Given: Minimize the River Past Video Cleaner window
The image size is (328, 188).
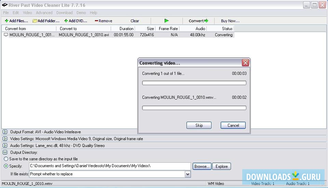Looking at the screenshot, I should tap(306, 5).
